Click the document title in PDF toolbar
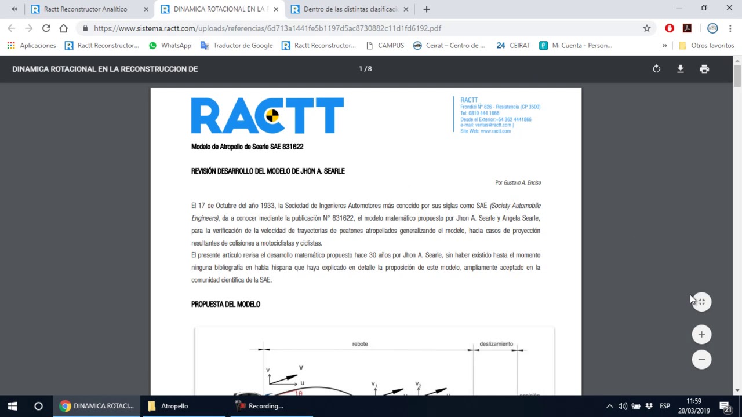Image resolution: width=742 pixels, height=417 pixels. coord(105,69)
